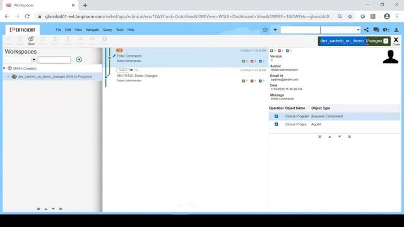Go to first record in object list

pyautogui.click(x=320, y=137)
